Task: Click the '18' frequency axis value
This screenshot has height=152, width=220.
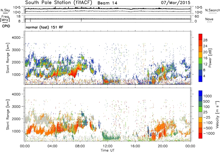Action: point(18,16)
